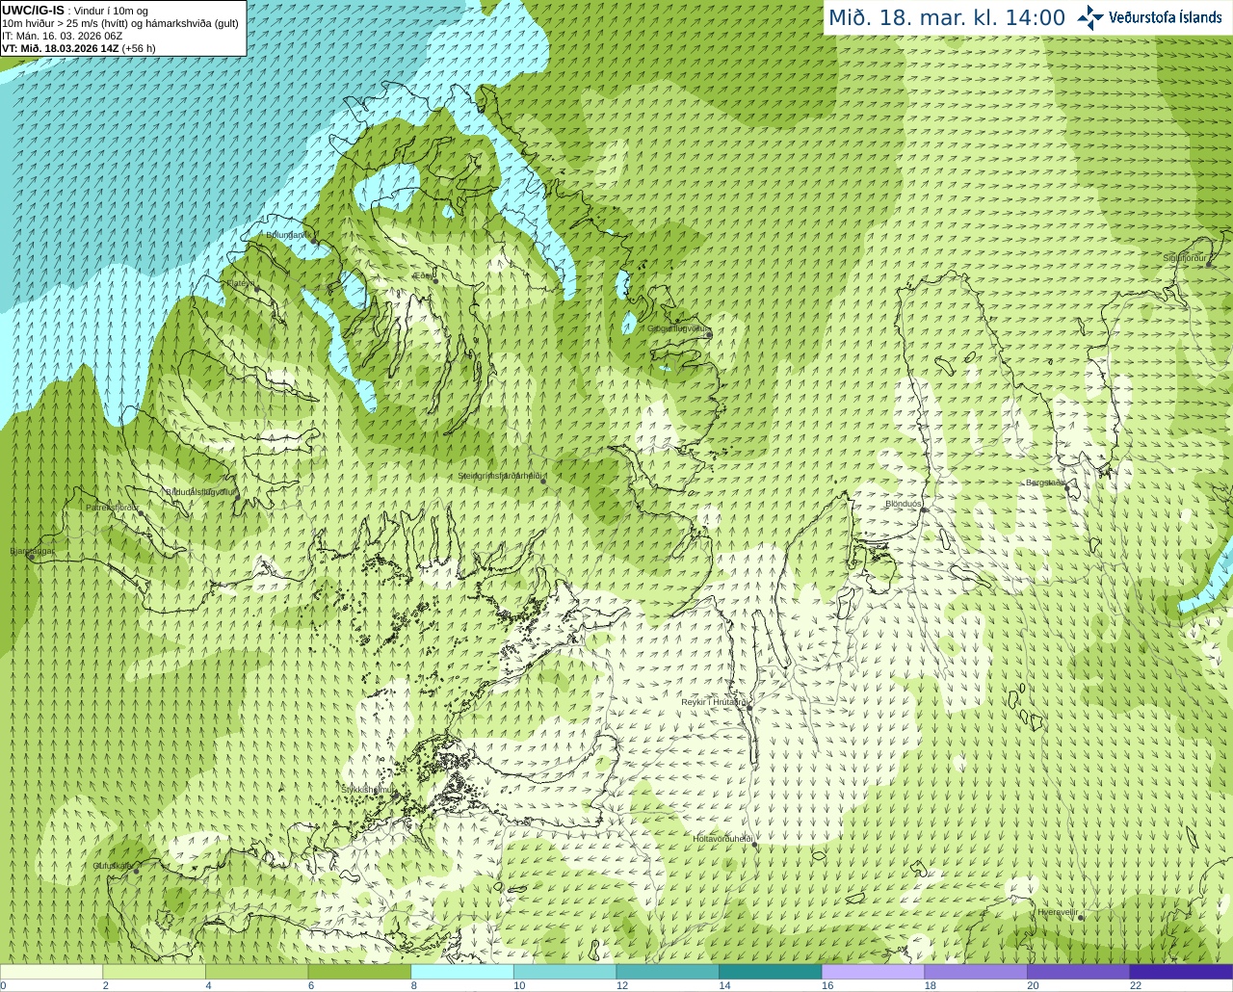Click the legend scale value 16
This screenshot has height=992, width=1233.
click(827, 985)
